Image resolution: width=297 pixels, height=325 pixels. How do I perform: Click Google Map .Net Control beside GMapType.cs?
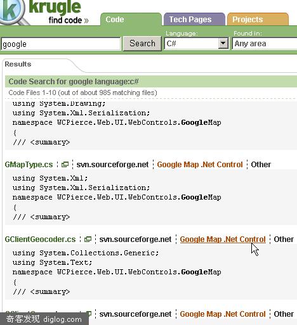(200, 165)
